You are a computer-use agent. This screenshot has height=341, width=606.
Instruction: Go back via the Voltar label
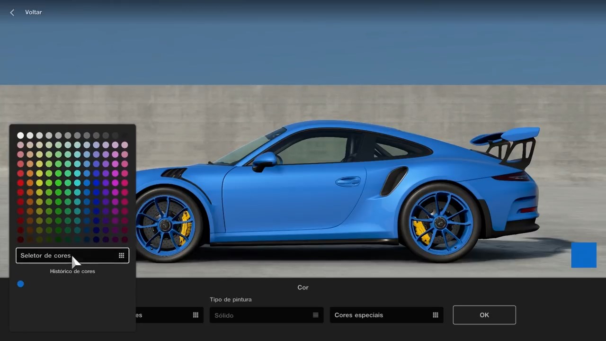click(x=34, y=12)
